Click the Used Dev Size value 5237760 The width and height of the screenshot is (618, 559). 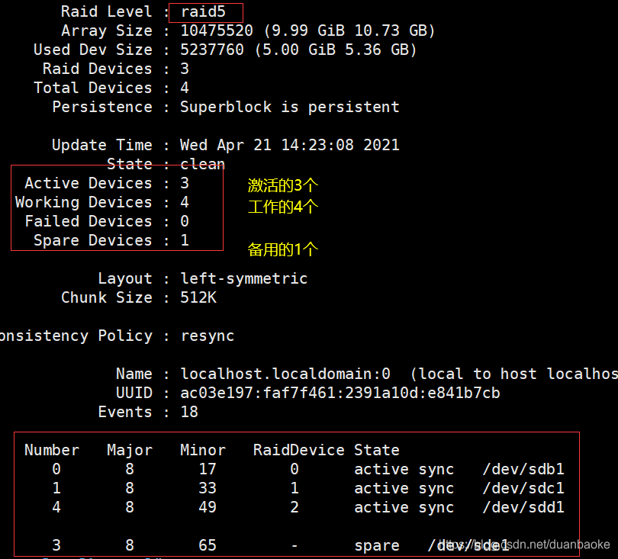point(212,50)
